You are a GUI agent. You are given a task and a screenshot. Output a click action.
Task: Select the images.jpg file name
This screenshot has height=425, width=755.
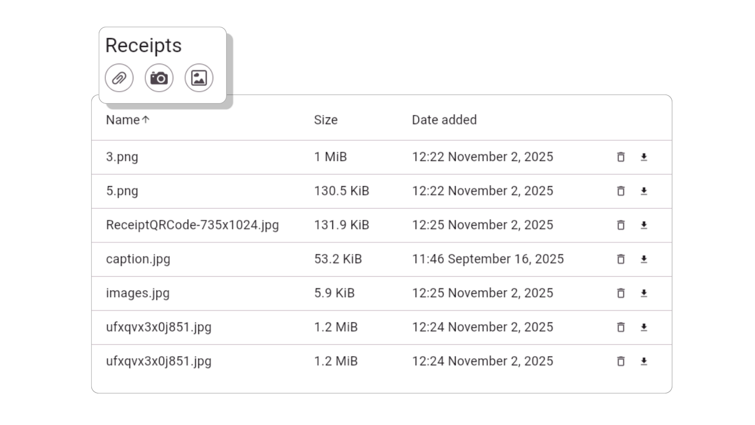coord(138,293)
